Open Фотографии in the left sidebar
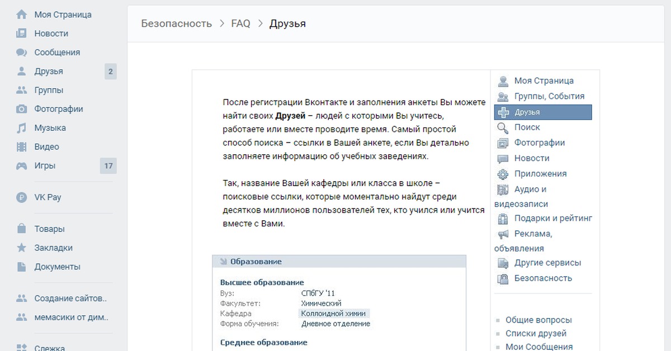 [x=59, y=109]
